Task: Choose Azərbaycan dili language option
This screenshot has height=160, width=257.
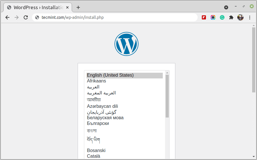Action: [103, 106]
